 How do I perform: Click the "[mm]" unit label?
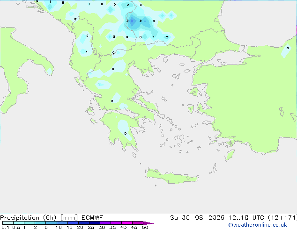pos(69,218)
